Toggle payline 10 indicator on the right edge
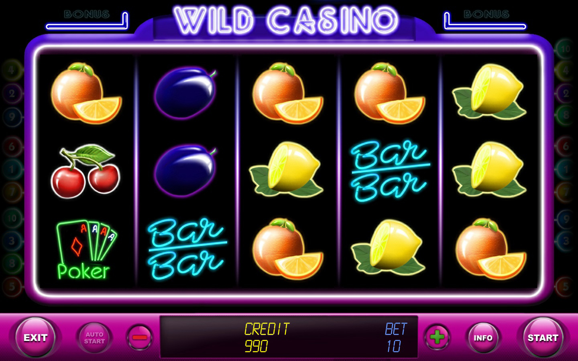Screen dimensions: 578x361 click(x=566, y=49)
